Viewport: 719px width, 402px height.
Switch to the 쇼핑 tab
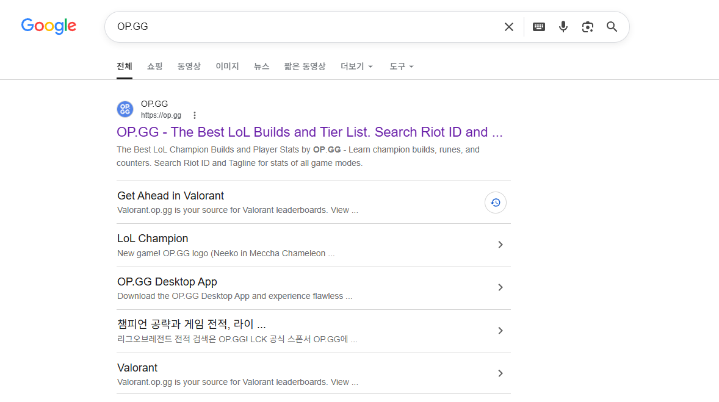coord(154,66)
